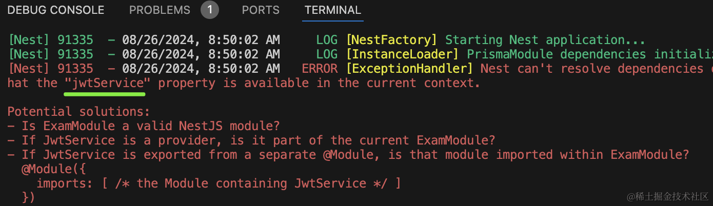The width and height of the screenshot is (713, 206).
Task: Click the red ERROR level label
Action: (320, 69)
